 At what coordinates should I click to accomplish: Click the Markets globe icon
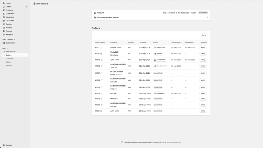pyautogui.click(x=4, y=28)
